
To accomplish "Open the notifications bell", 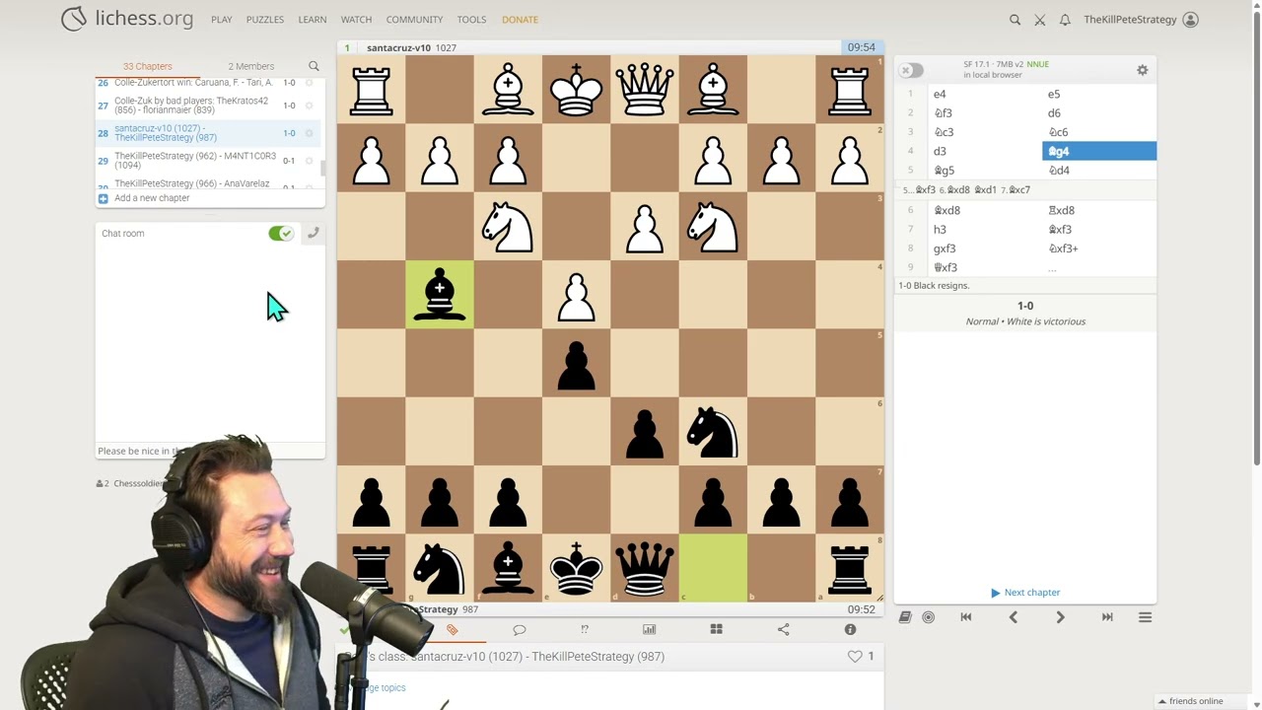I will click(x=1065, y=20).
